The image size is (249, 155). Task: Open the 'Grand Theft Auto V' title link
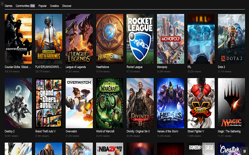(x=46, y=131)
